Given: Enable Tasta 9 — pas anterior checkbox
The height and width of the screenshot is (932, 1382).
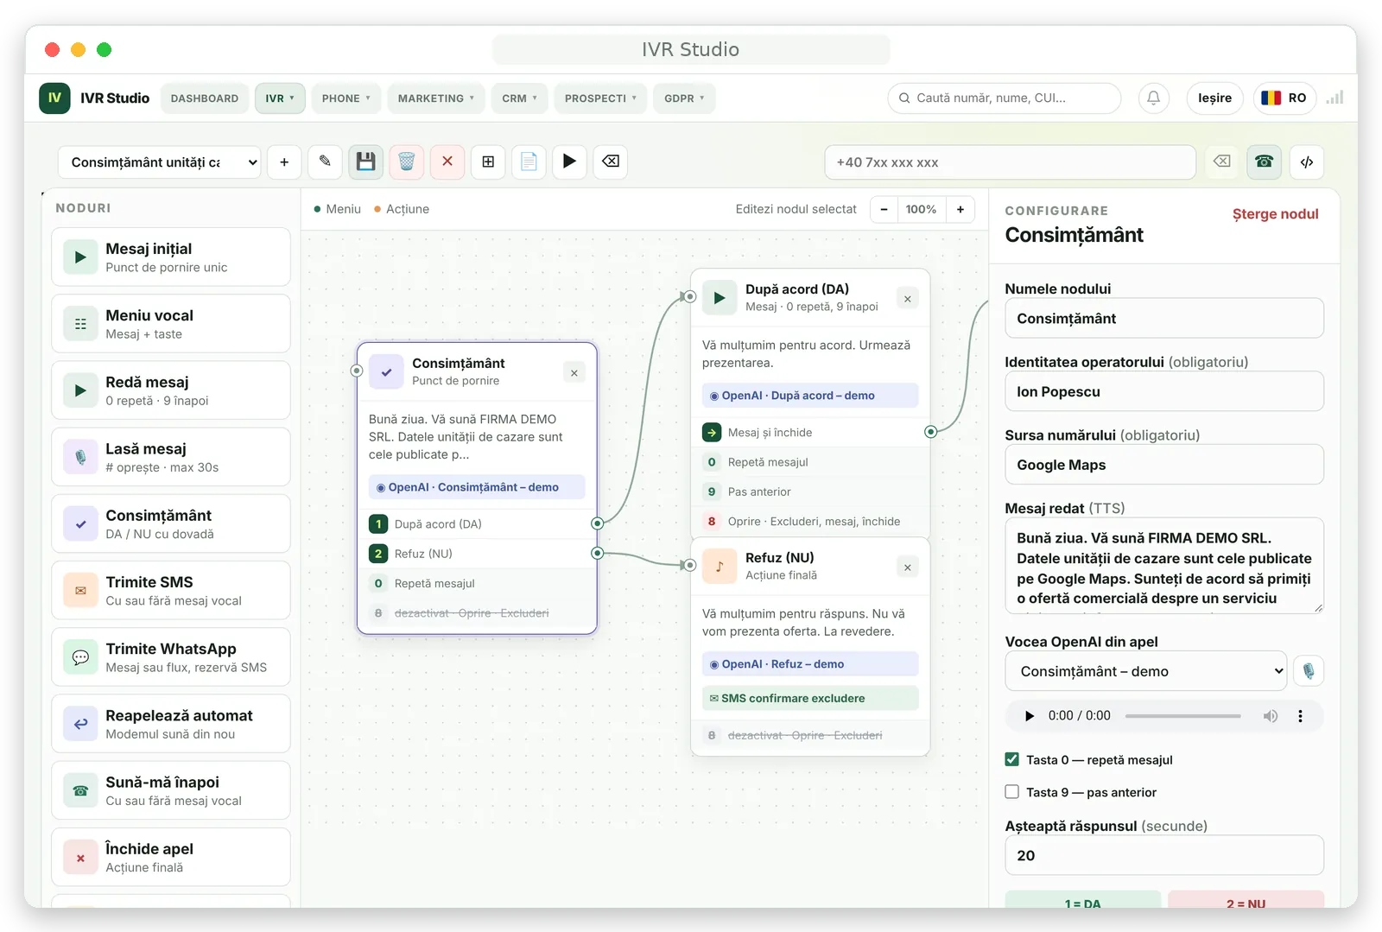Looking at the screenshot, I should coord(1012,791).
